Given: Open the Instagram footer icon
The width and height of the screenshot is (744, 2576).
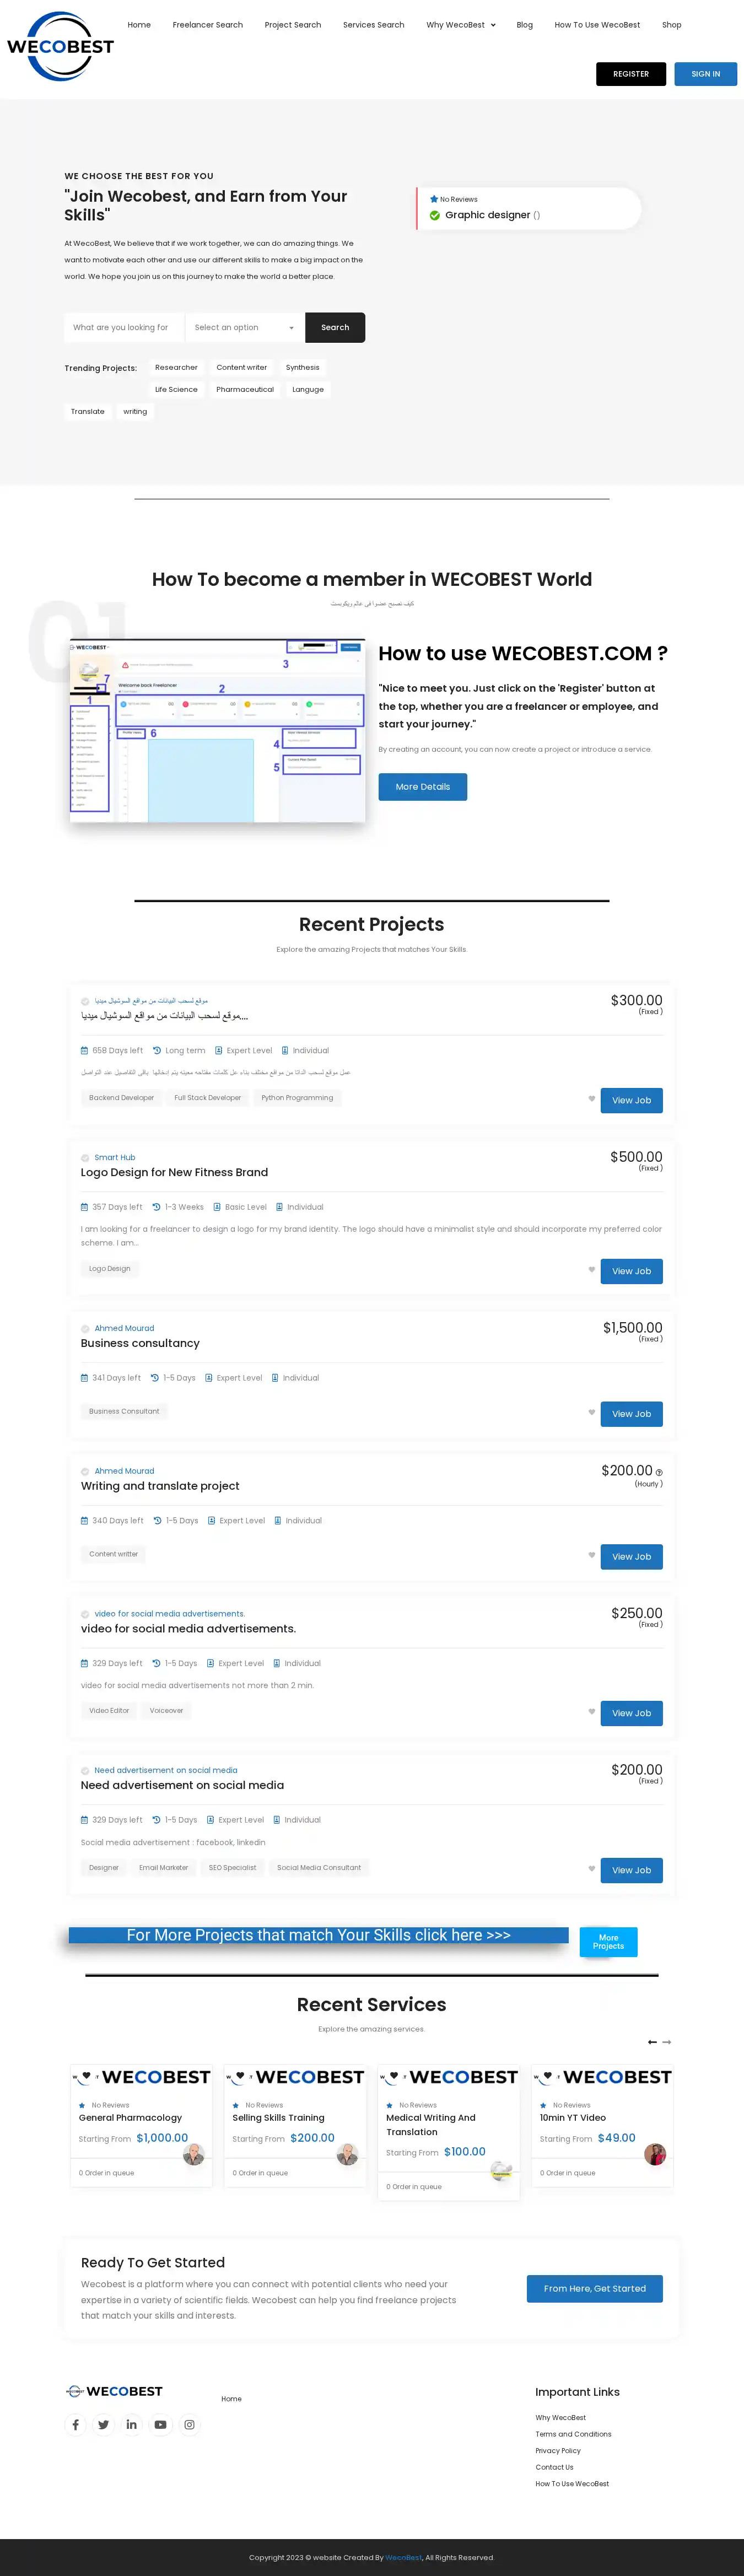Looking at the screenshot, I should click(189, 2424).
